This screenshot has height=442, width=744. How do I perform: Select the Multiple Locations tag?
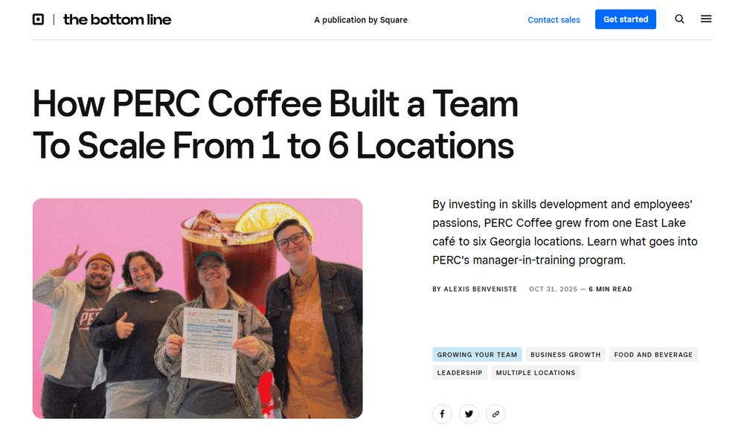(536, 373)
